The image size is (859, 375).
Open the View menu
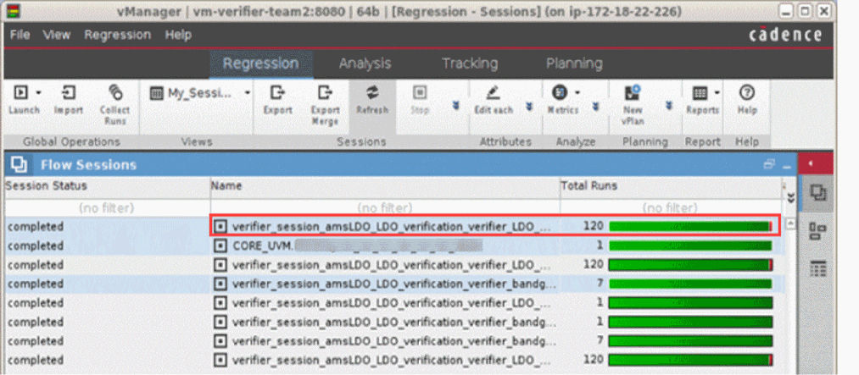point(57,35)
